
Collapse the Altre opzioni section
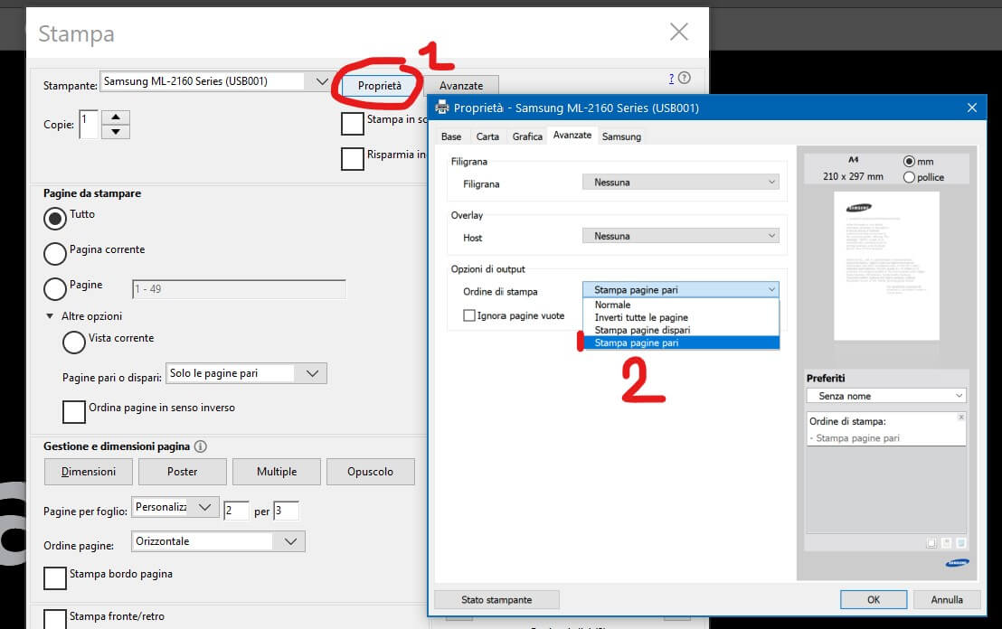[50, 316]
